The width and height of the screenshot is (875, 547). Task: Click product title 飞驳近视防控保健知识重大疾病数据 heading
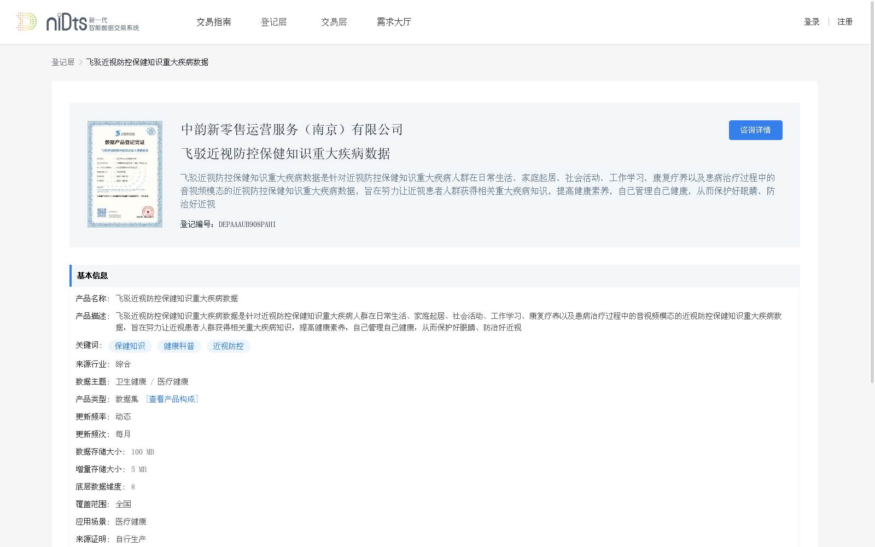click(x=285, y=154)
